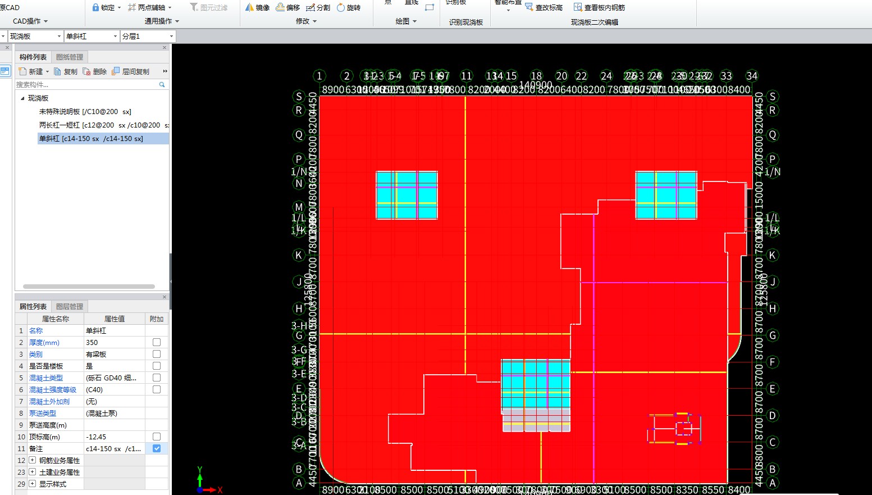Switch to the 图纸管理 tab
The image size is (872, 495).
(x=70, y=57)
